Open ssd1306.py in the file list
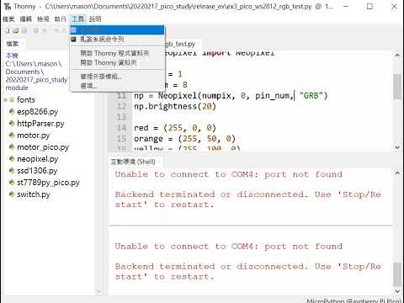This screenshot has height=303, width=404. pos(37,171)
